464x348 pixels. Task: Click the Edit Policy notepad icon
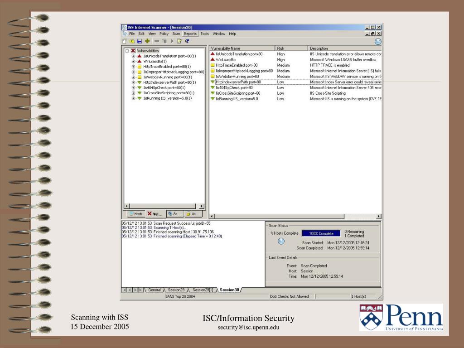179,41
